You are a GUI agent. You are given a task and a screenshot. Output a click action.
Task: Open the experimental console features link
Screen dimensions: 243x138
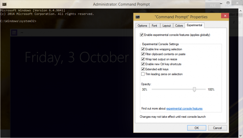point(184,109)
